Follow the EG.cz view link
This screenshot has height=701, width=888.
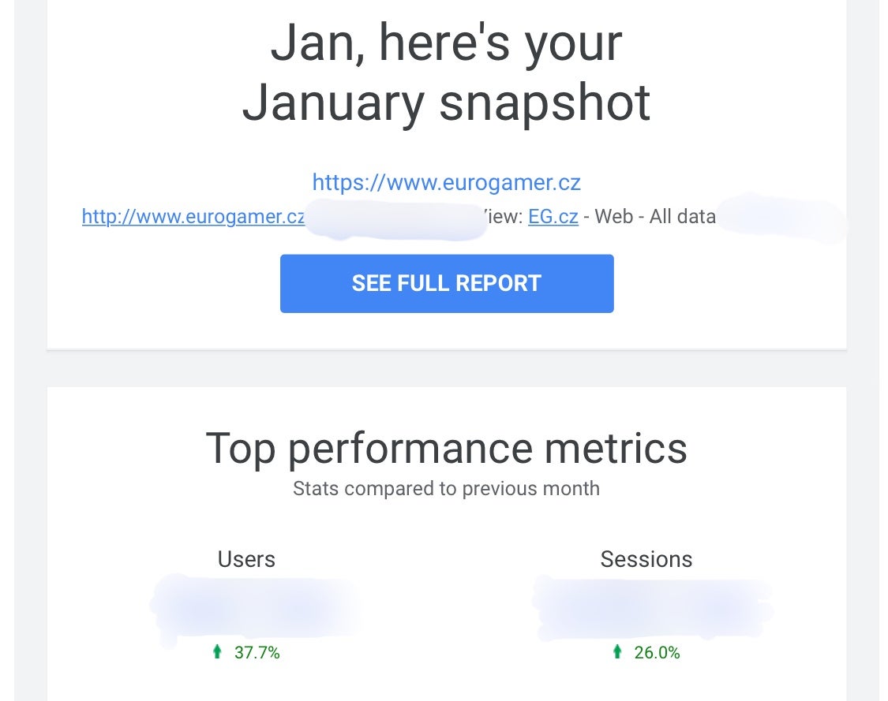(553, 217)
